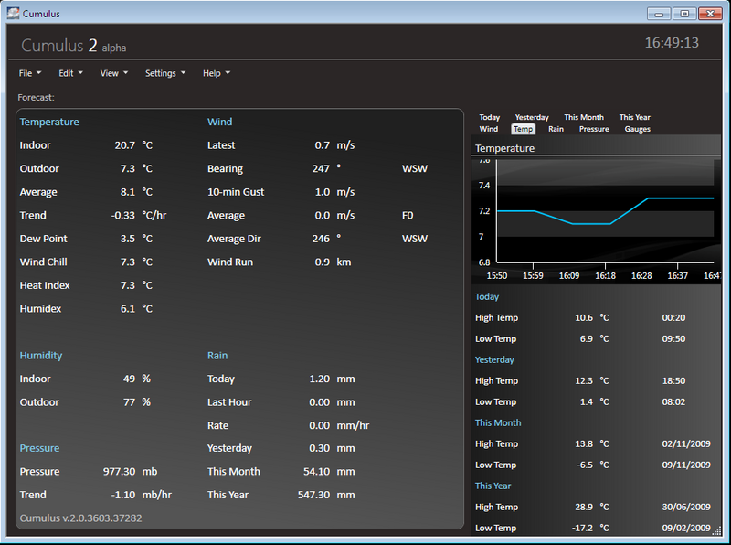Select the Yesterday tab above the chart
The height and width of the screenshot is (545, 731).
click(532, 117)
